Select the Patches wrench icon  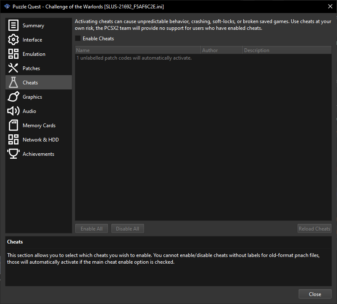tap(13, 68)
